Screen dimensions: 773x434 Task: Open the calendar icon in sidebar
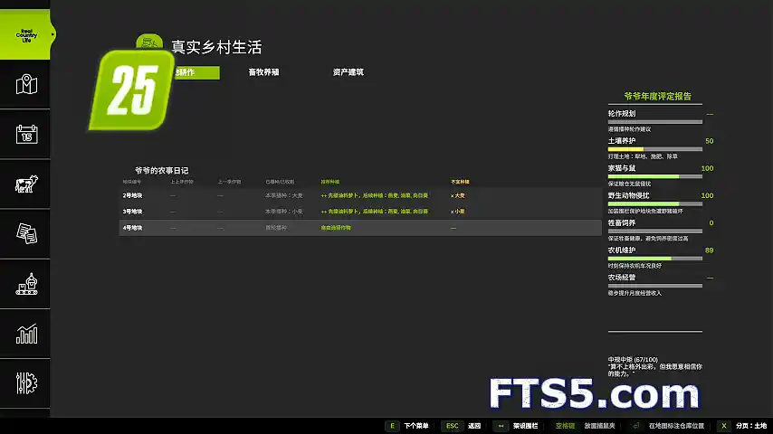pos(26,134)
